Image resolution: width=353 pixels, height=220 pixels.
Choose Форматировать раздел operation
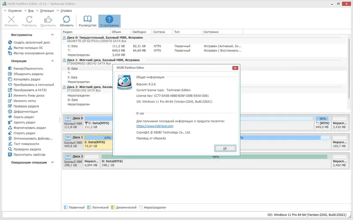(x=30, y=128)
